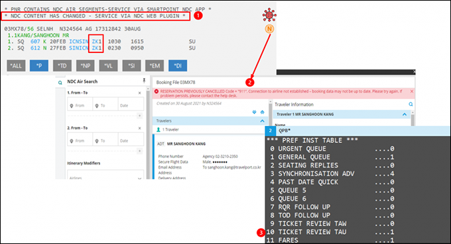The height and width of the screenshot is (244, 451).
Task: Collapse Traveler 1 MR SANGHOON KANG panel
Action: tap(405, 114)
